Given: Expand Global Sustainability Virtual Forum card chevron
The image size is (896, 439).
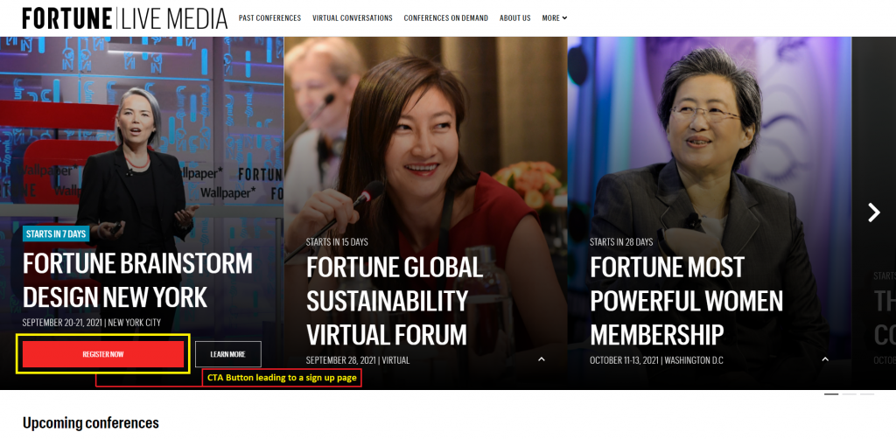Looking at the screenshot, I should [542, 359].
